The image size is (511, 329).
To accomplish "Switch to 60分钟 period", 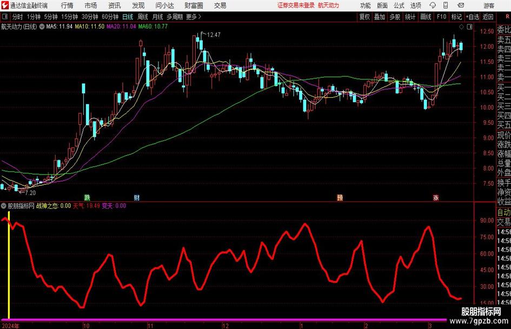I will pos(110,17).
